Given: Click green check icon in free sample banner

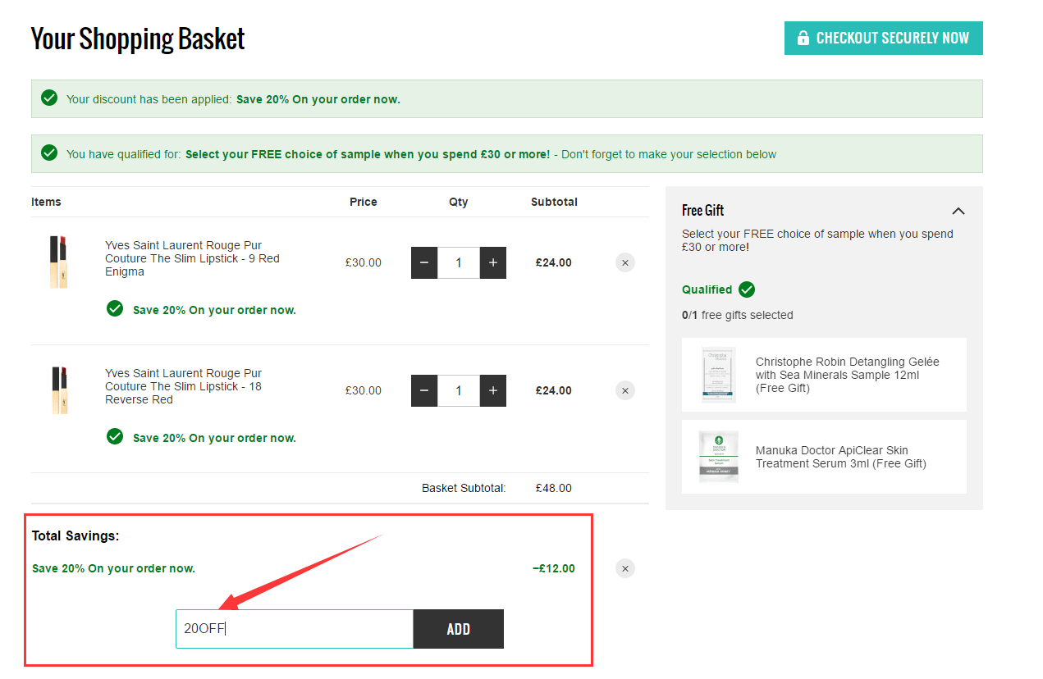Looking at the screenshot, I should click(x=50, y=153).
